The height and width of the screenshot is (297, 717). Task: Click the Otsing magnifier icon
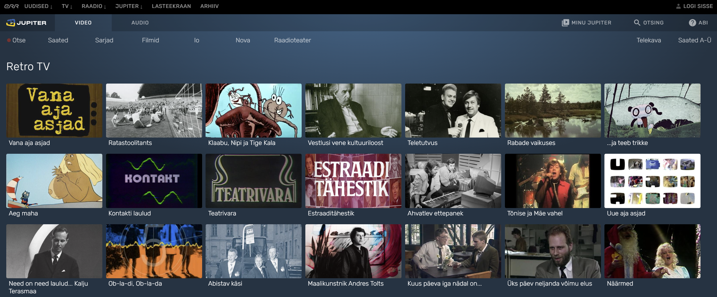[637, 23]
